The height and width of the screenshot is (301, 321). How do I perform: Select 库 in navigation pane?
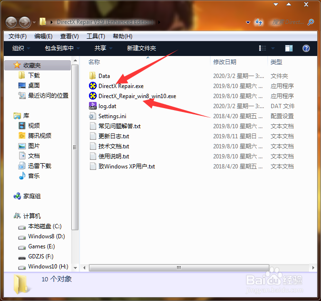coord(26,116)
